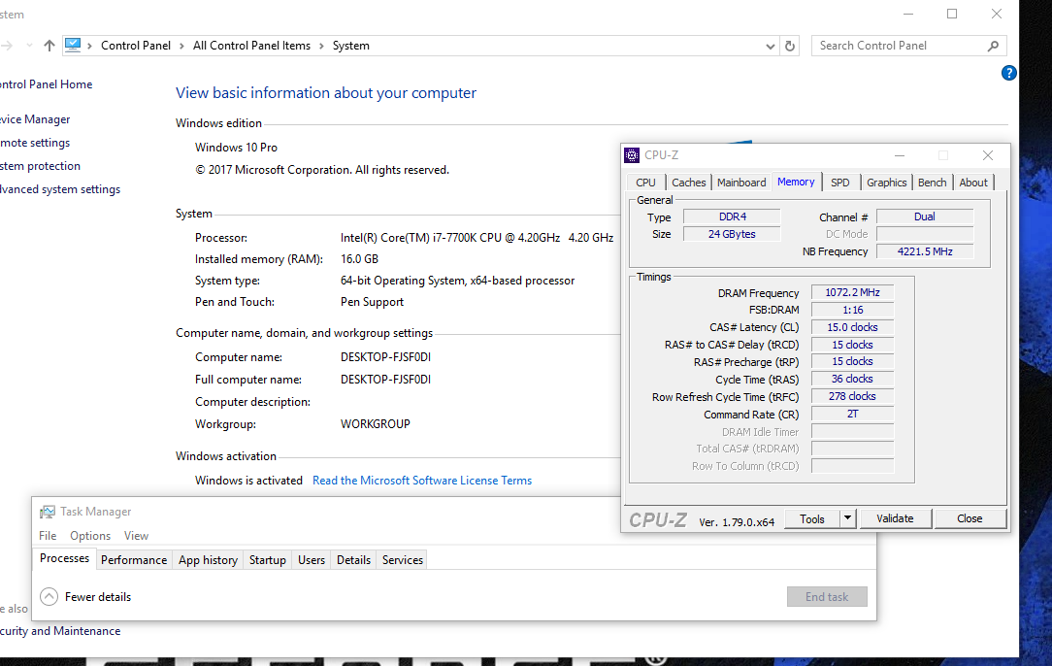
Task: Switch to the Startup tab
Action: click(x=268, y=560)
